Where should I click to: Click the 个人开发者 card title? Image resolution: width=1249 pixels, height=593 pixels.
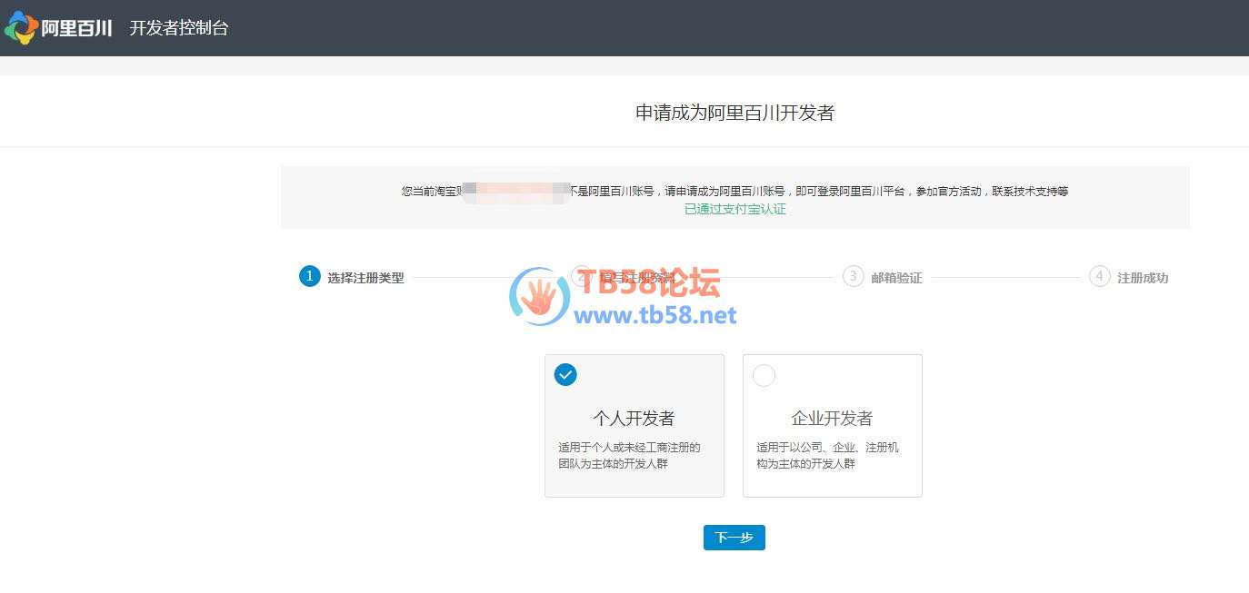tap(634, 418)
